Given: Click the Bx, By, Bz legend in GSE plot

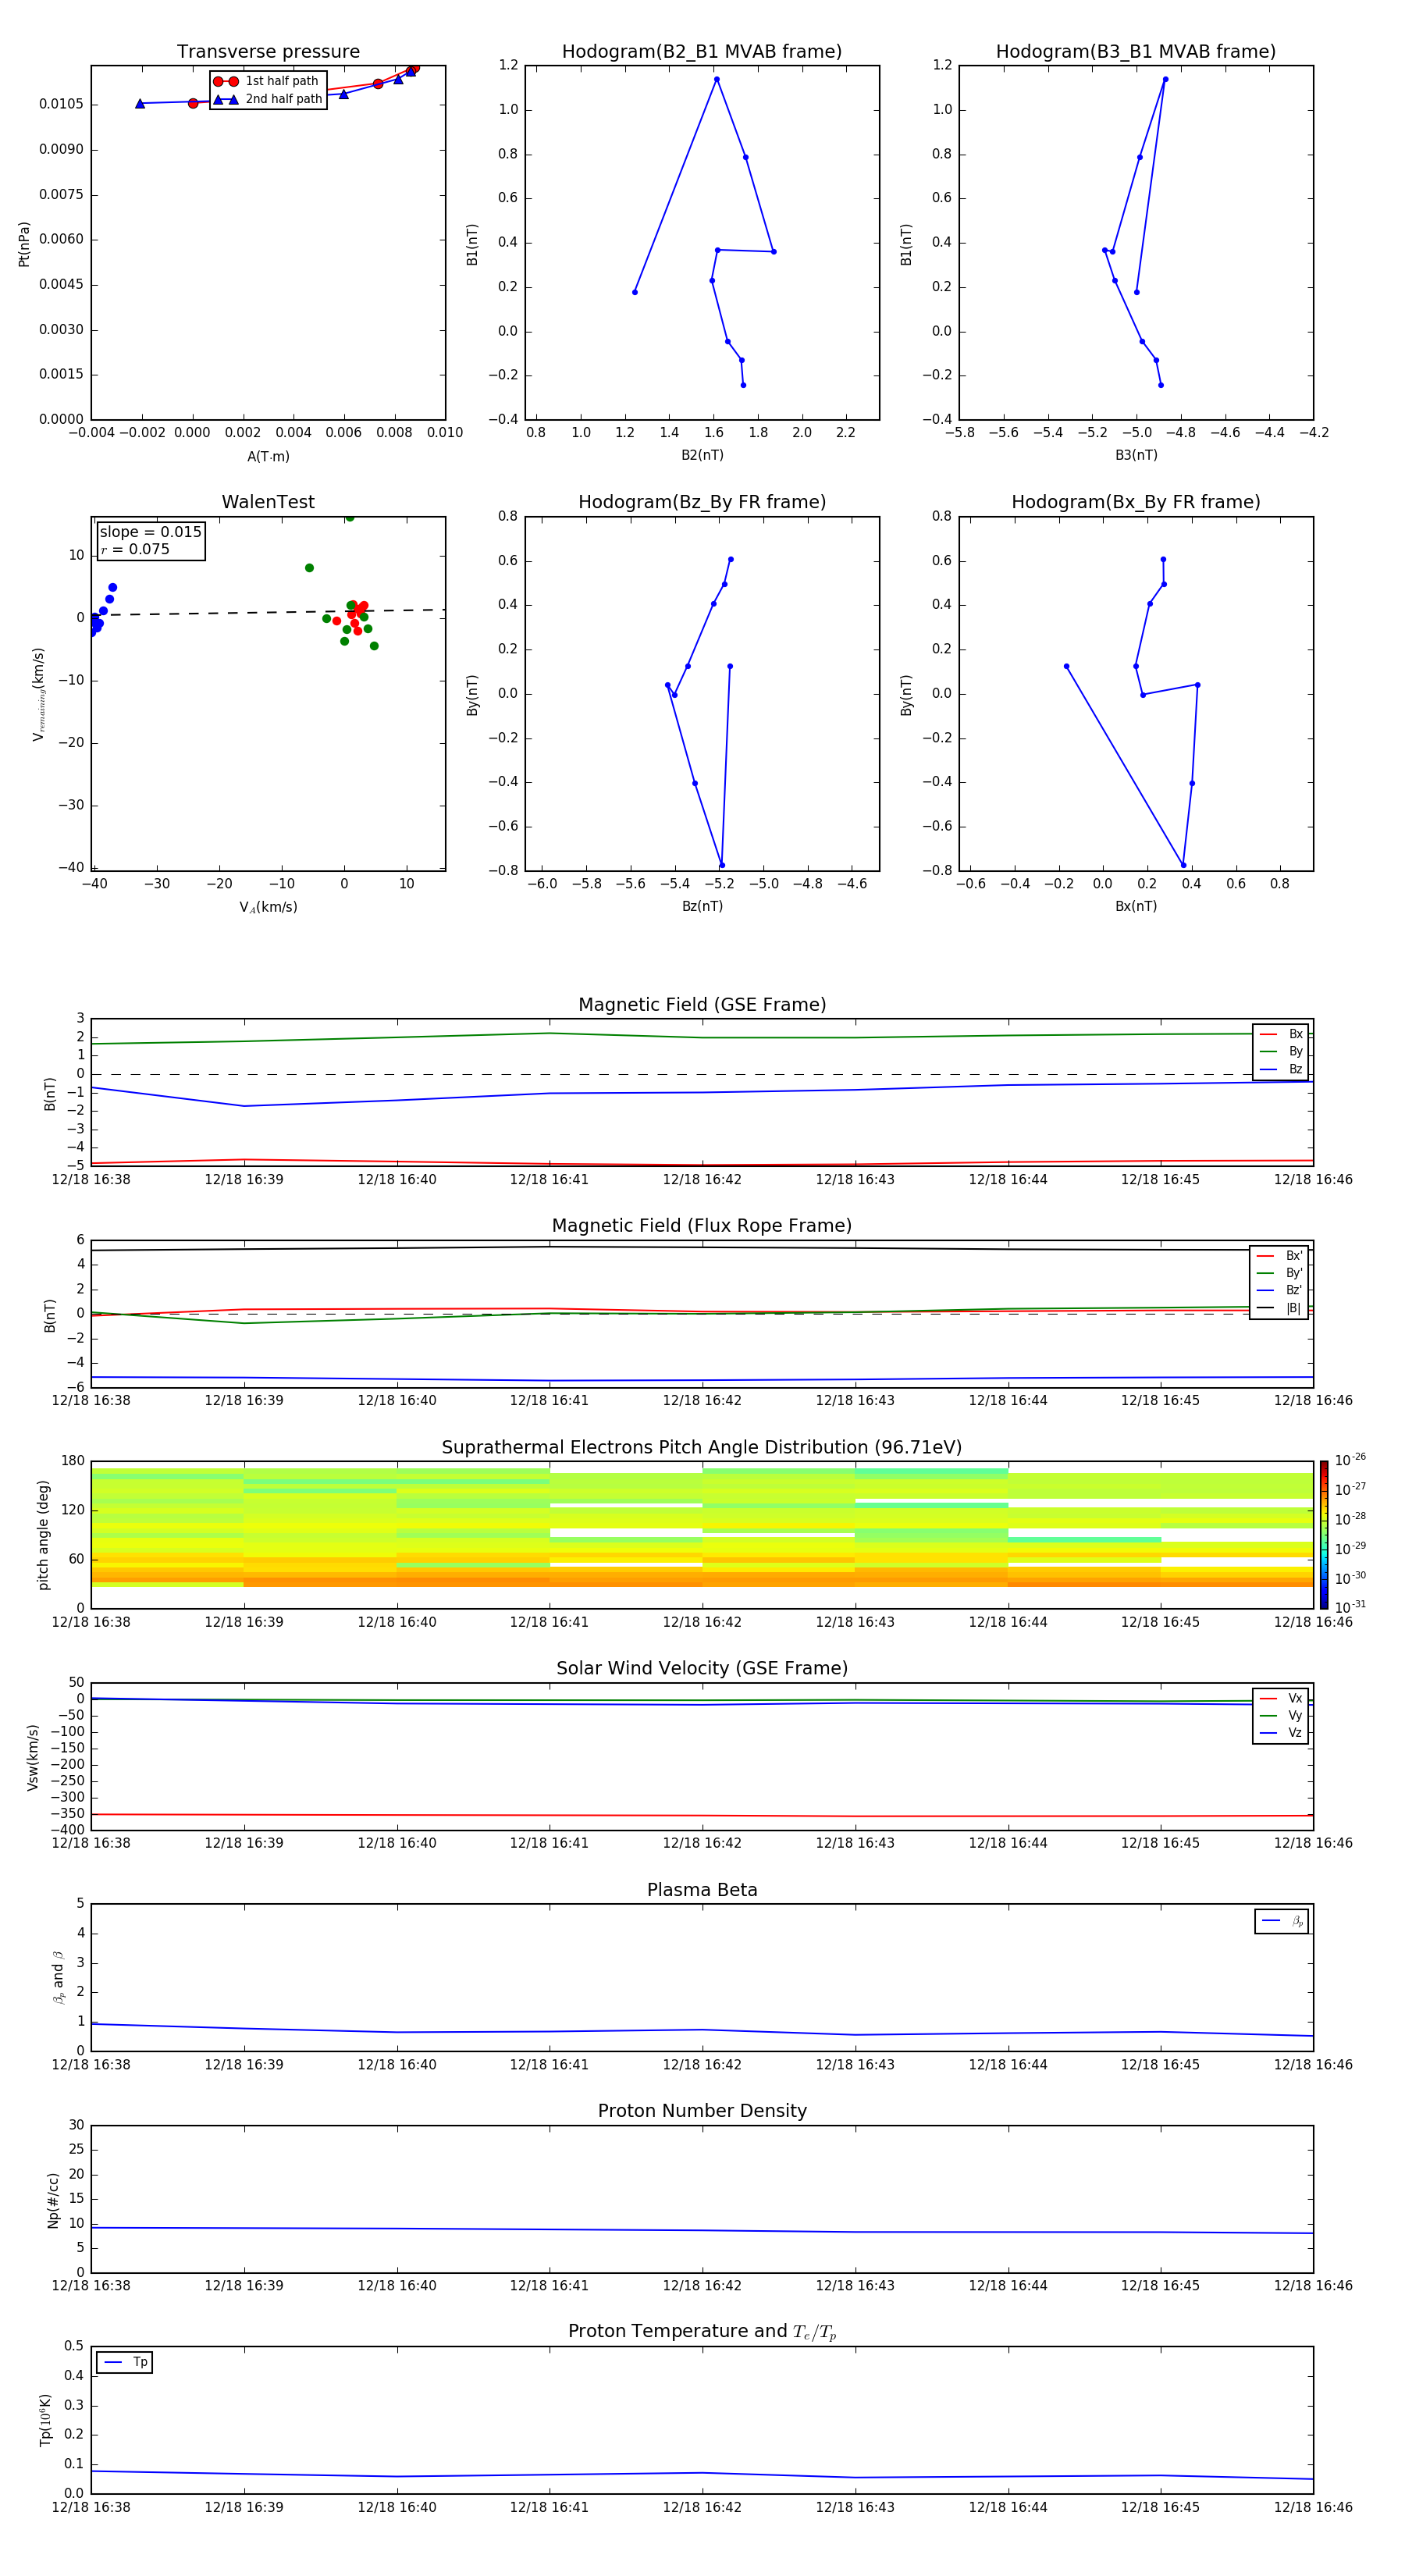Looking at the screenshot, I should point(1280,1052).
